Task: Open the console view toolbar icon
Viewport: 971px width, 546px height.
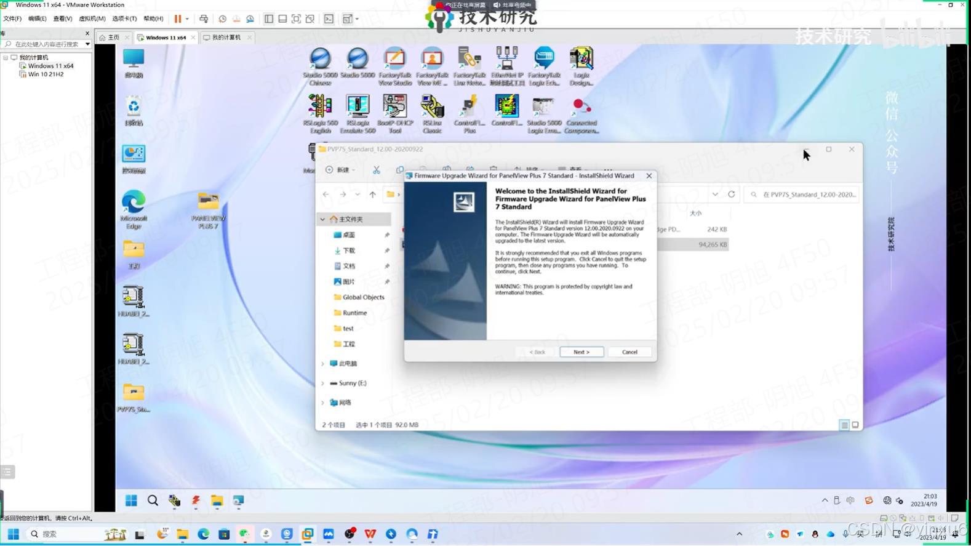Action: tap(329, 19)
